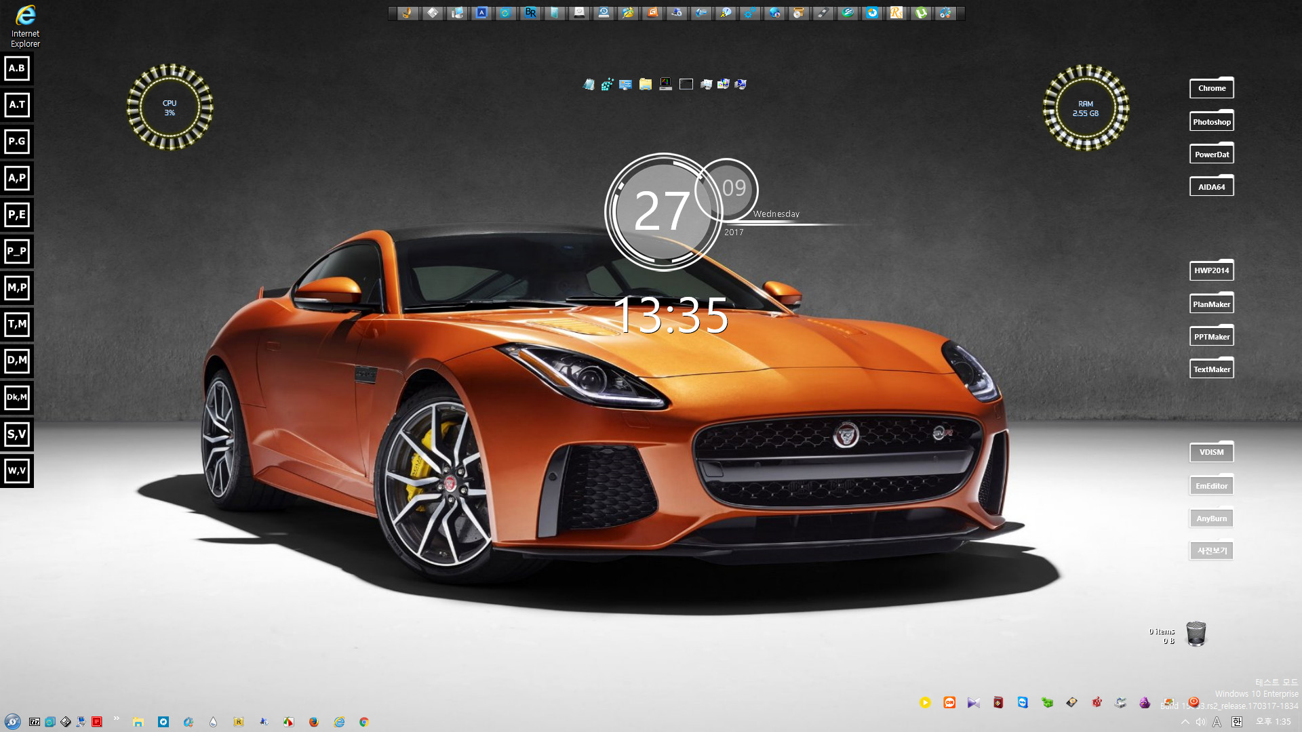Click the black screen icon in center row

pos(686,84)
